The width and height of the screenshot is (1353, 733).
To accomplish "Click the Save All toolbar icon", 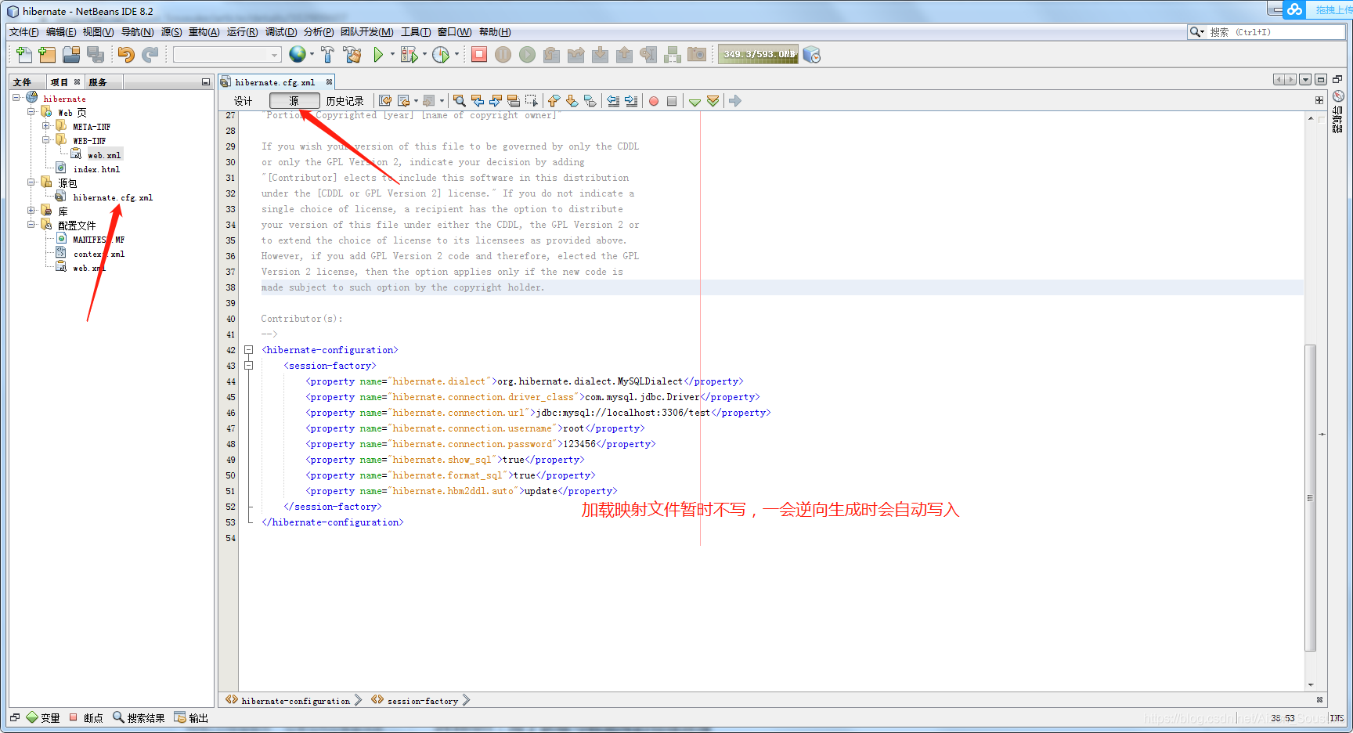I will (x=96, y=54).
